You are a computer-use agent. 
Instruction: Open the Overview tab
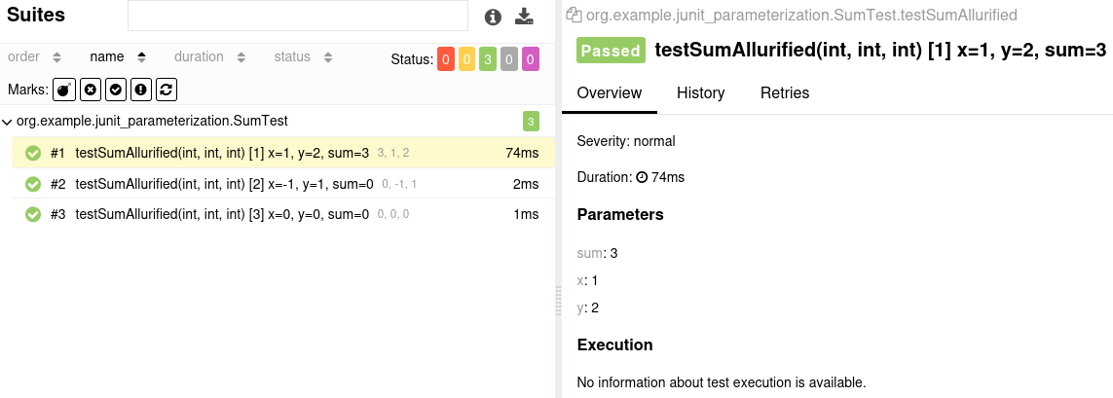tap(609, 93)
